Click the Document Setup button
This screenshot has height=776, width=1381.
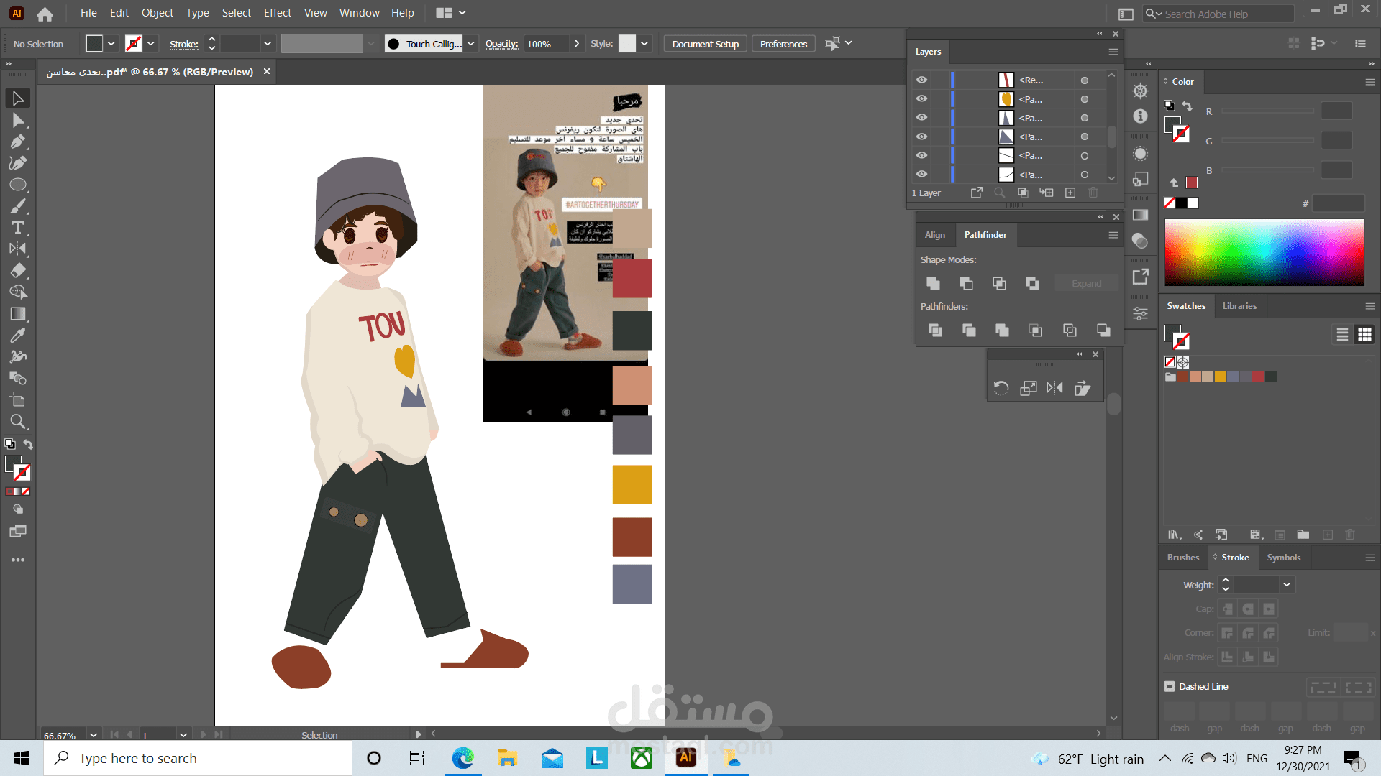tap(706, 44)
